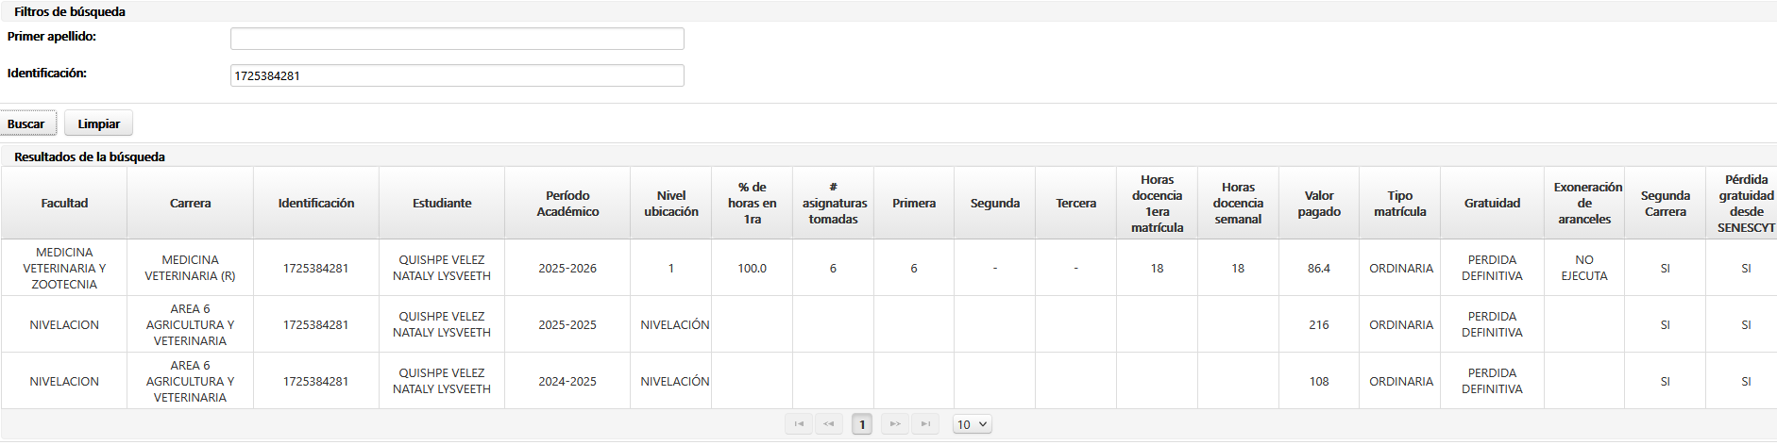Screen dimensions: 1777x445
Task: Click the Gratuidad column header
Action: pyautogui.click(x=1492, y=203)
